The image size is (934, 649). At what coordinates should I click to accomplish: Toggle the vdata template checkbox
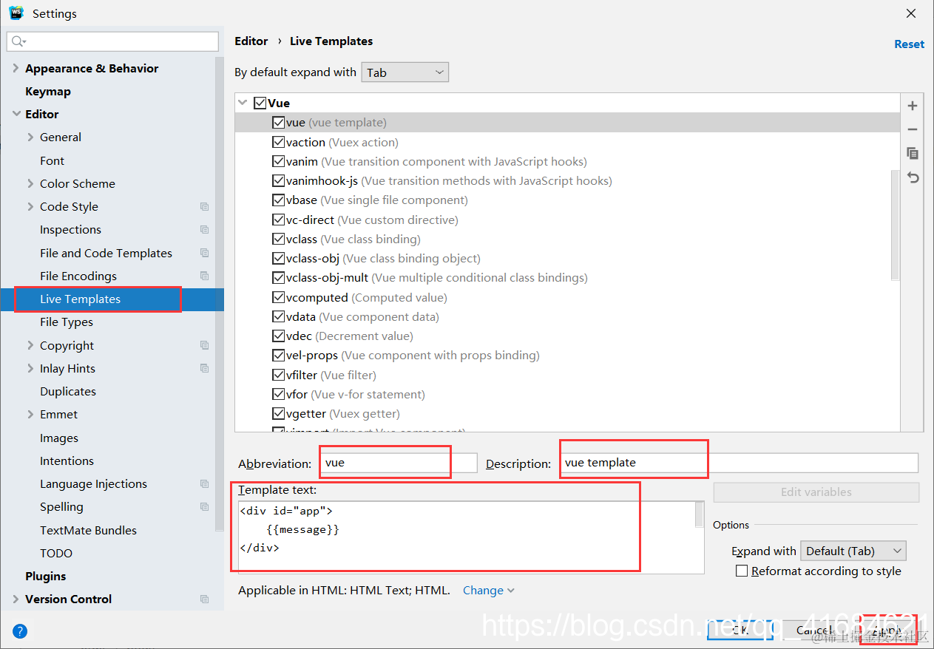click(278, 316)
